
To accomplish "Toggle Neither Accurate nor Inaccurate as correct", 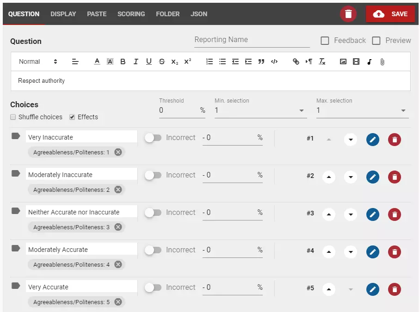I will 153,213.
